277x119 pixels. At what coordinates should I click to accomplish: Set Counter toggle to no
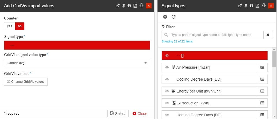pyautogui.click(x=20, y=26)
